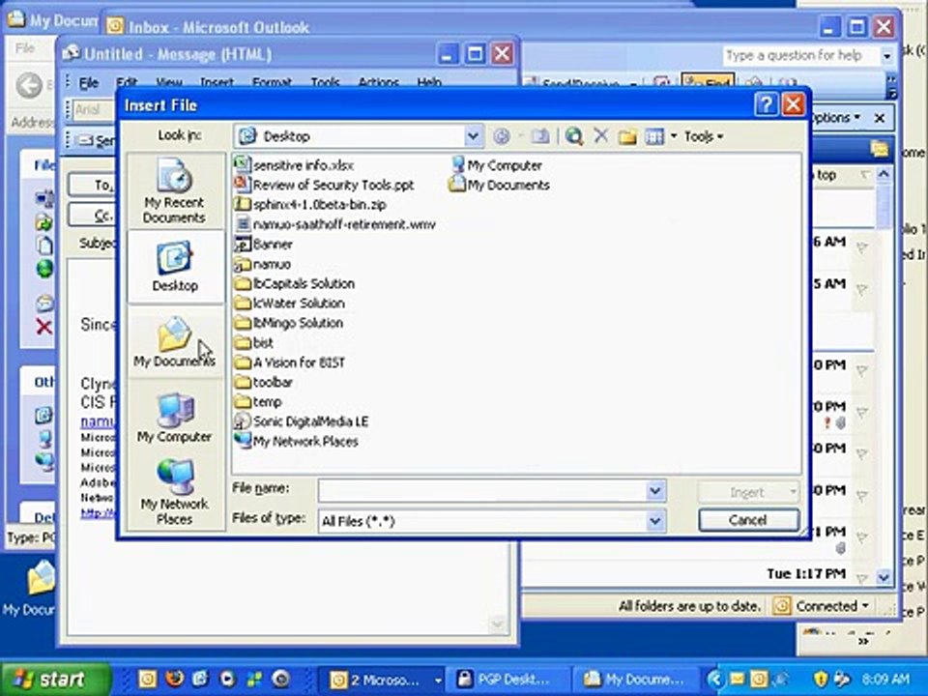Screen dimensions: 928x696
Task: Expand the File name dropdown
Action: [654, 491]
